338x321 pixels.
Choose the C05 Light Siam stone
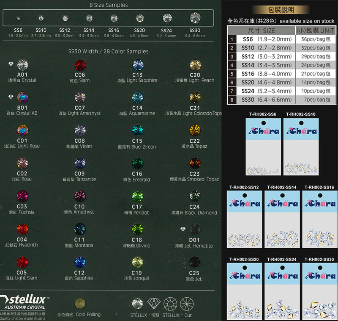pos(22,262)
